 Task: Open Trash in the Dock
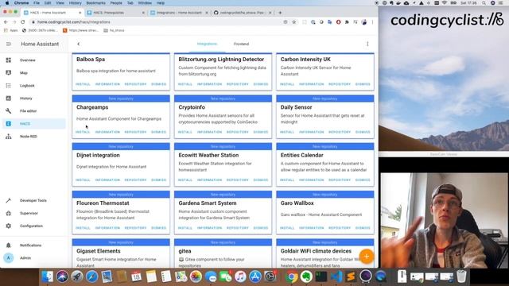pyautogui.click(x=461, y=276)
